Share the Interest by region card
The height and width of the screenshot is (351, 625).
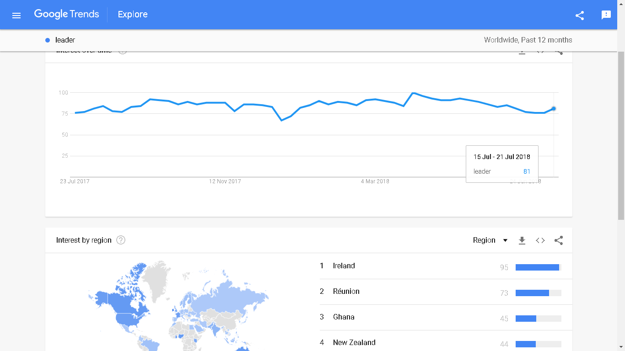(x=559, y=240)
